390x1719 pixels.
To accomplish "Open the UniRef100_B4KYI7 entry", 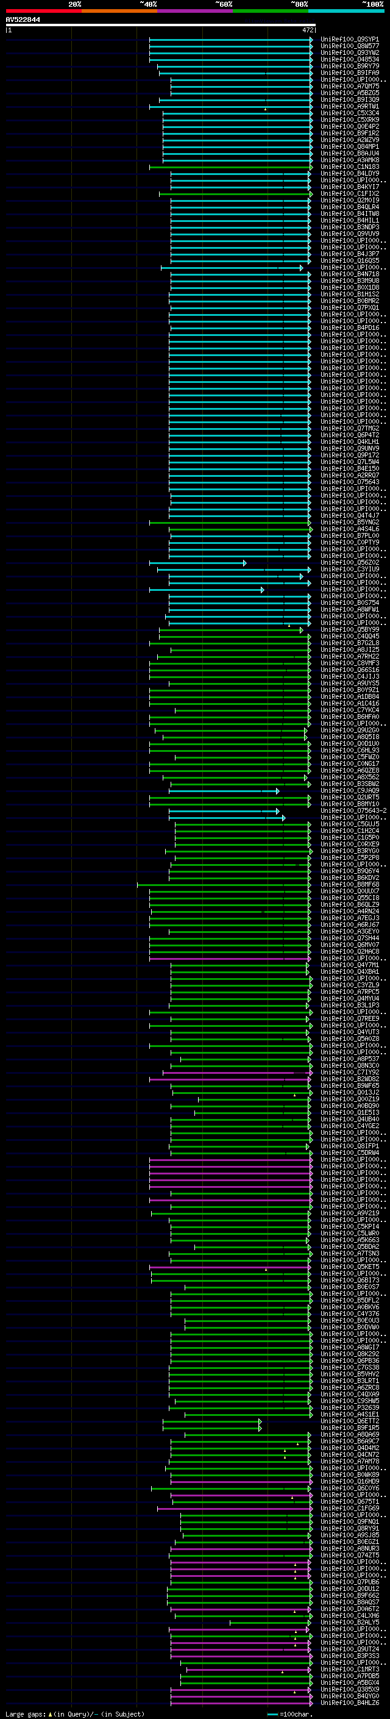I will (x=349, y=187).
